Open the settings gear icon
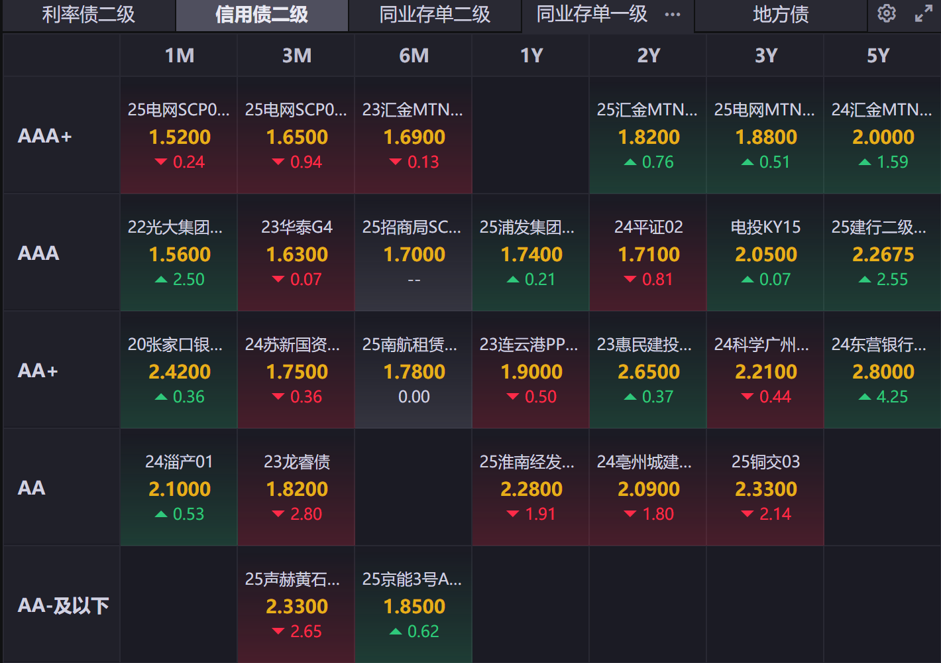The width and height of the screenshot is (941, 663). [886, 13]
